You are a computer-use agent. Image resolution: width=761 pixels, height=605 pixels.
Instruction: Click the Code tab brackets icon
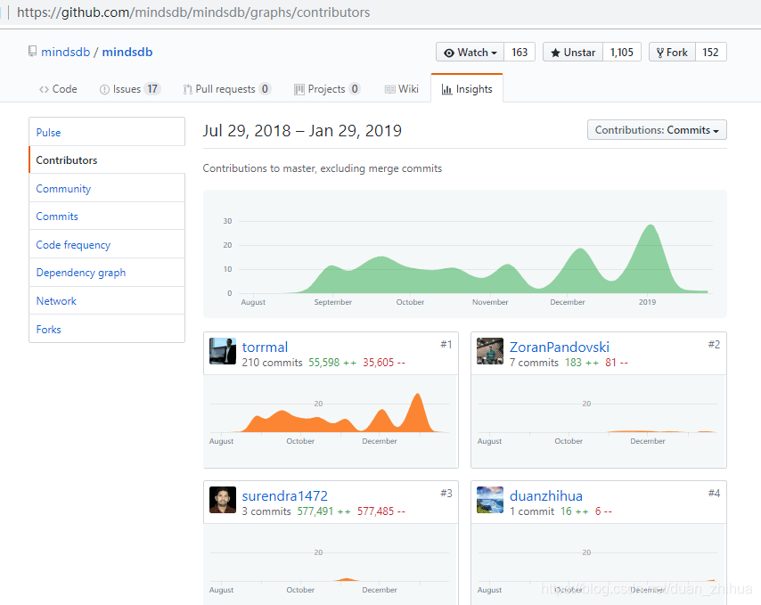pos(45,89)
